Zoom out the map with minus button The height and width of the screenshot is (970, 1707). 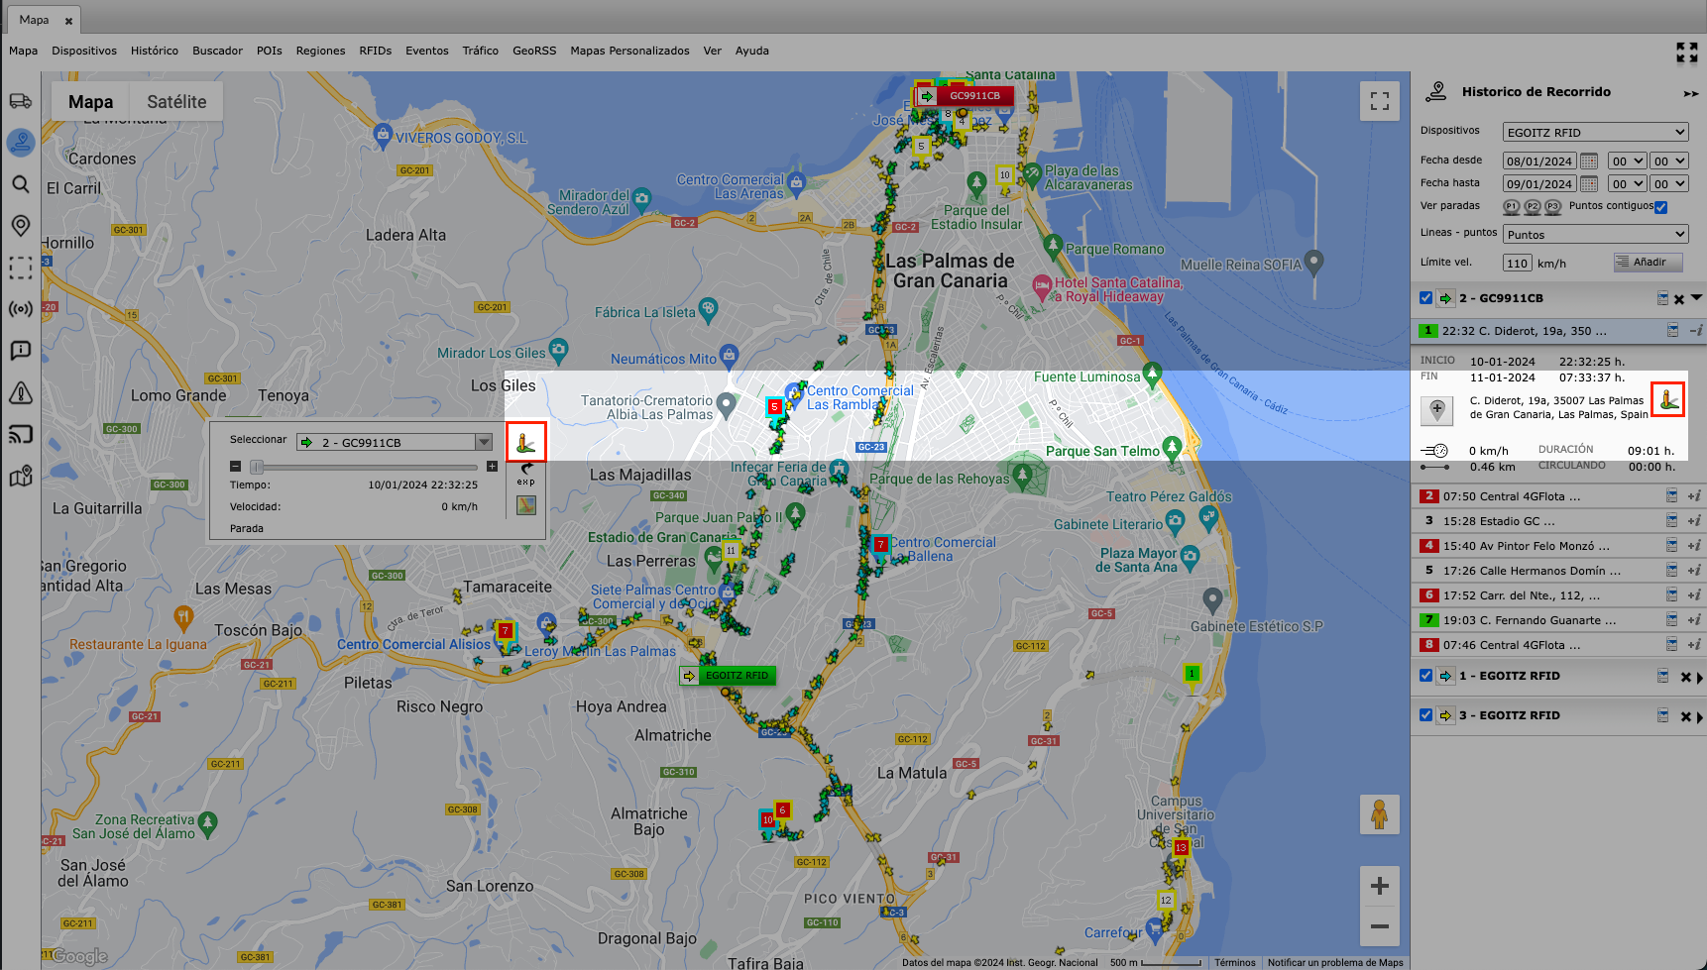tap(1379, 926)
